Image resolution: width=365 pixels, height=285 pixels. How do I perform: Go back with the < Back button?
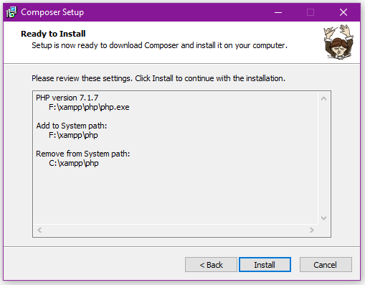pyautogui.click(x=211, y=265)
